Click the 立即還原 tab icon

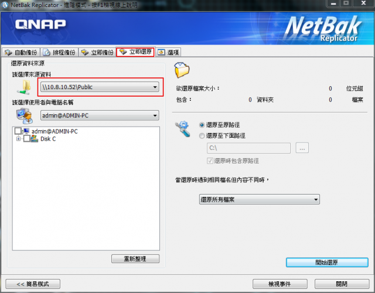pos(123,52)
